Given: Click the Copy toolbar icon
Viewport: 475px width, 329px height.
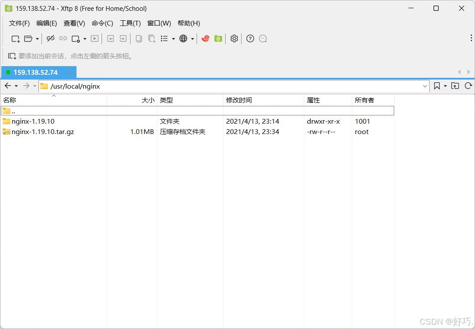Looking at the screenshot, I should pyautogui.click(x=139, y=38).
